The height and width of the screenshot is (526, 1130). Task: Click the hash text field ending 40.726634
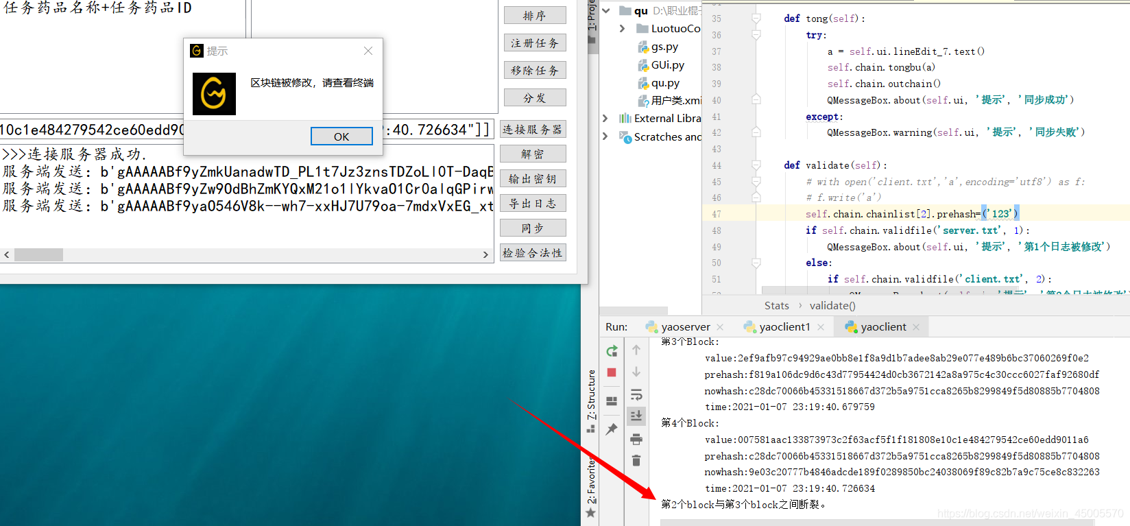click(247, 129)
